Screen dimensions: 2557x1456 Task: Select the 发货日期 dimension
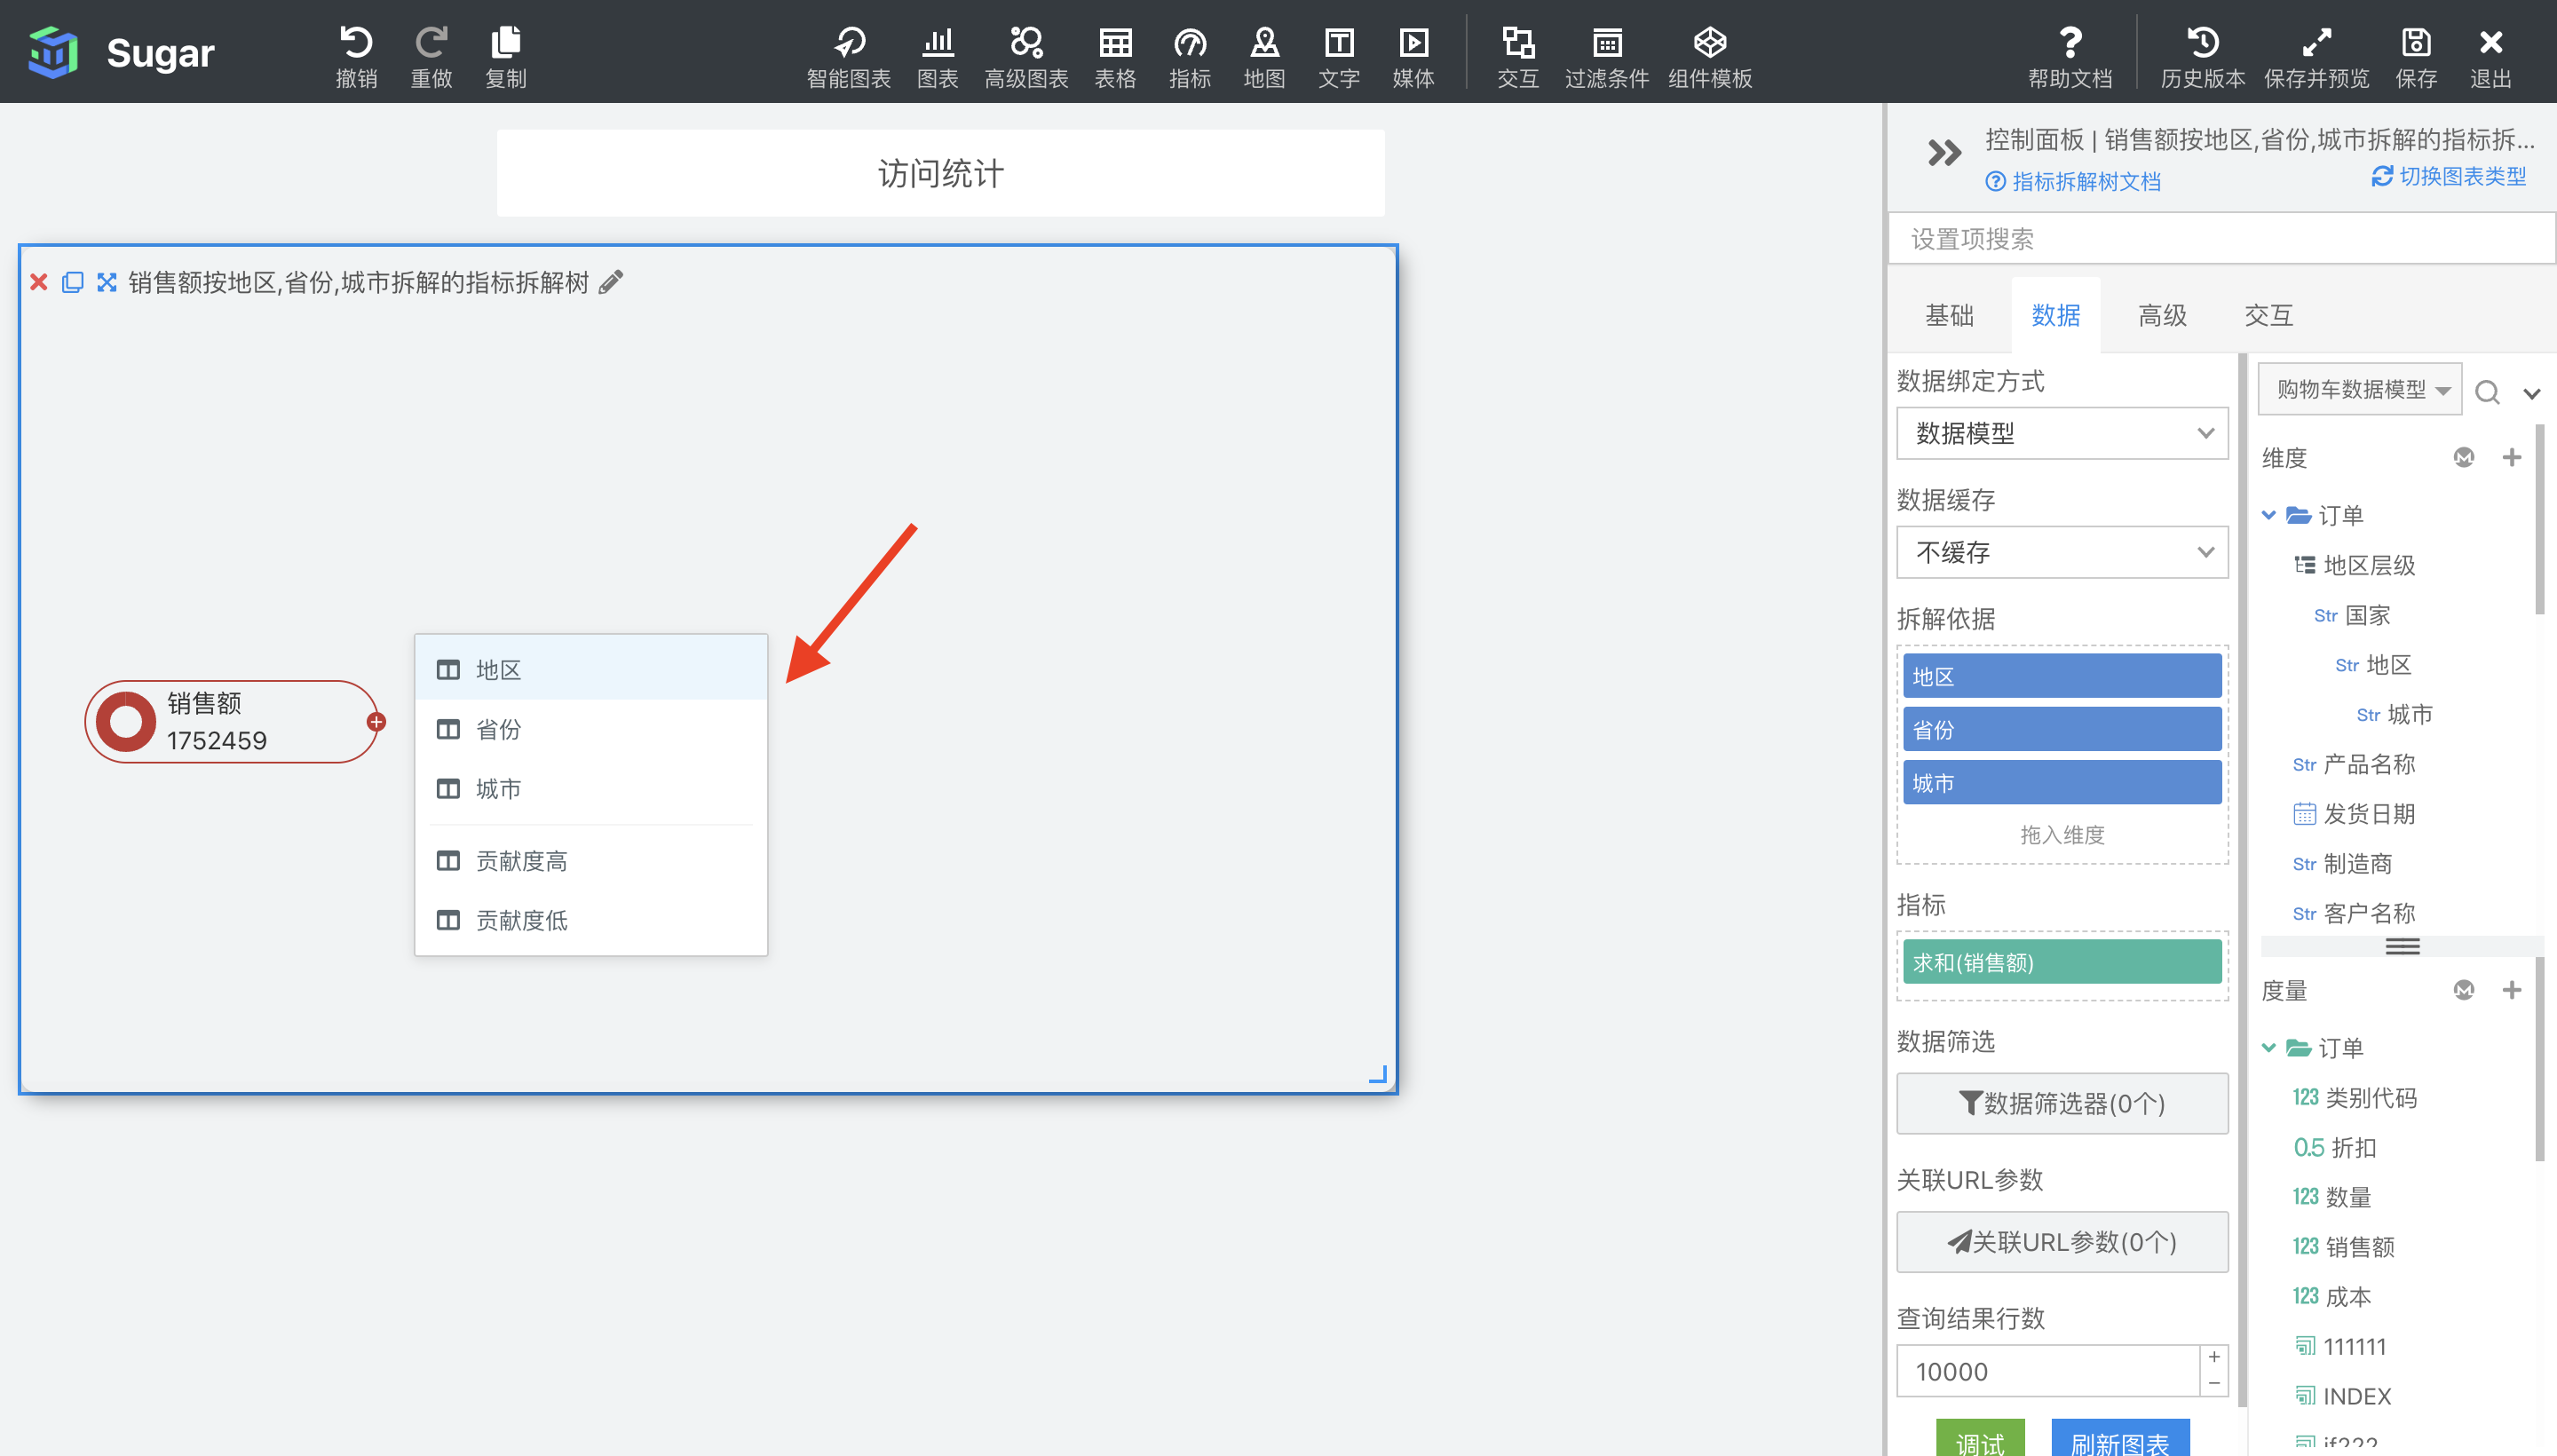pos(2354,813)
